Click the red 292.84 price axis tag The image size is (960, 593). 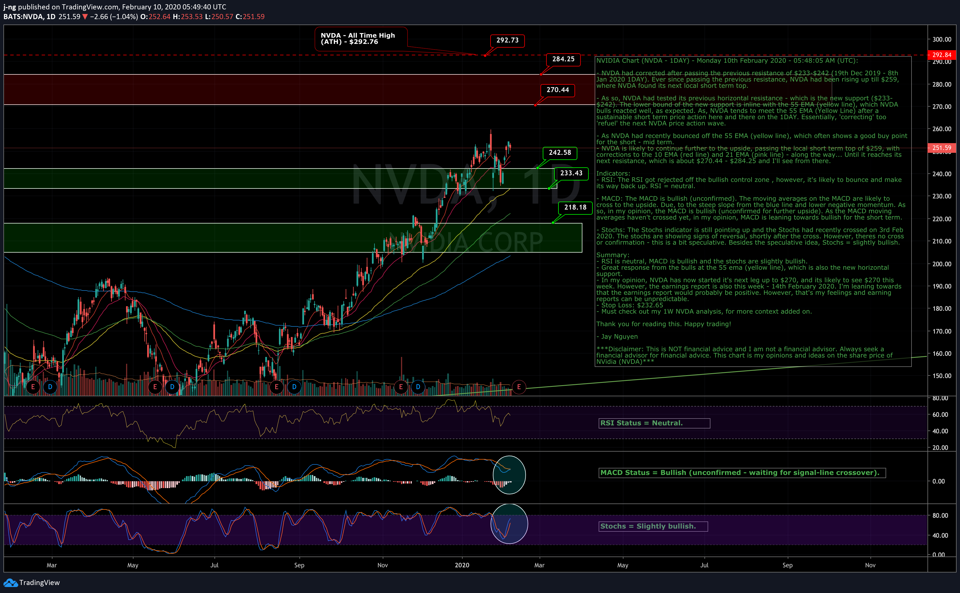point(941,55)
